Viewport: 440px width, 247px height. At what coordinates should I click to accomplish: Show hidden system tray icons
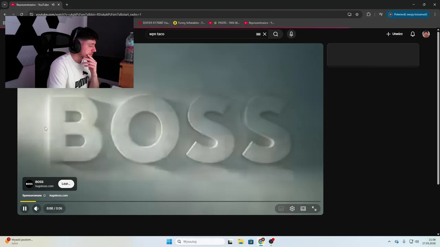click(x=389, y=242)
